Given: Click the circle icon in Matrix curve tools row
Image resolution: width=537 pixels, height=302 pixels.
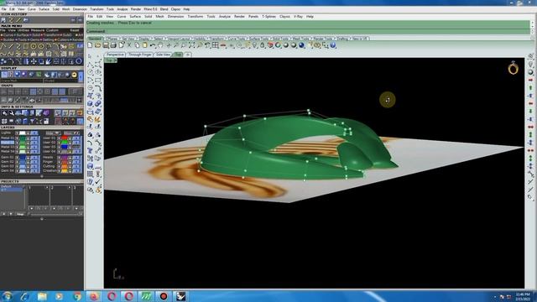Looking at the screenshot, I should (x=34, y=46).
